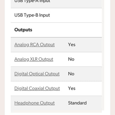Screen dimensions: 115x115
Task: Select the Standard value for Headphone Output
Action: pos(77,103)
